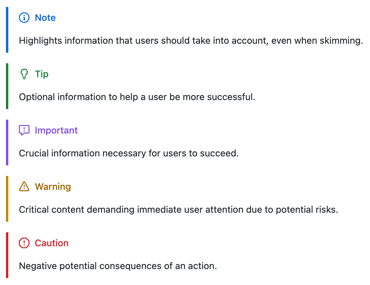
Task: Click the yellow bar beside Warning
Action: click(7, 199)
